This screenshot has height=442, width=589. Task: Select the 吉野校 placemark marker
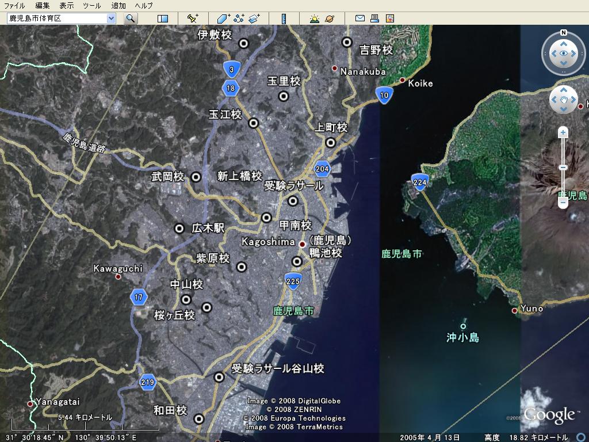(347, 43)
